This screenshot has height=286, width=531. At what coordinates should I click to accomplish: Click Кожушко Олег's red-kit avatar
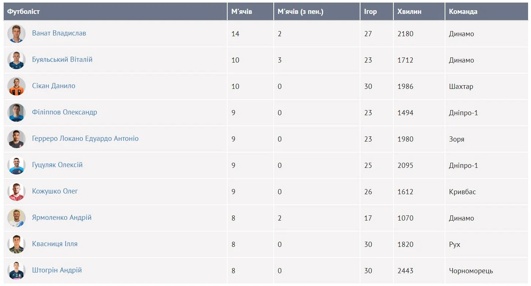point(16,192)
